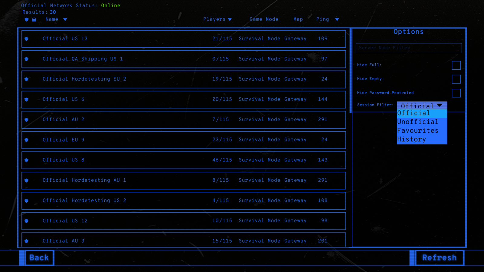This screenshot has height=272, width=484.
Task: Check Hide Password Protected option
Action: 456,93
